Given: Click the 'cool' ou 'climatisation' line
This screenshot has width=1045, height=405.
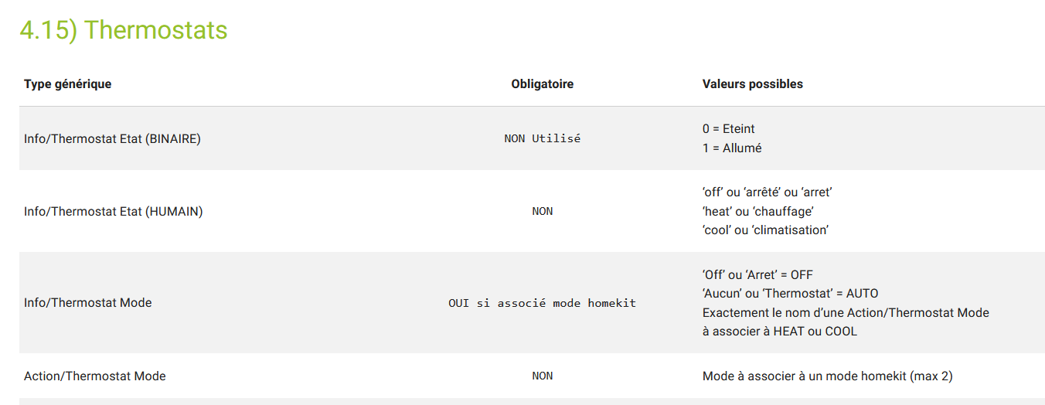Looking at the screenshot, I should coord(765,230).
